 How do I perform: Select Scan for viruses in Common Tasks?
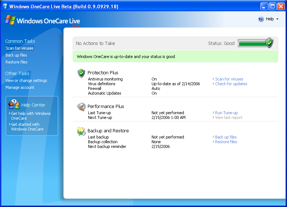tap(20, 48)
